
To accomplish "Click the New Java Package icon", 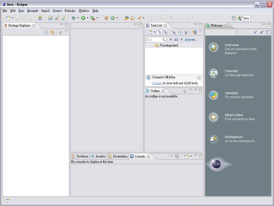I will coord(106,18).
